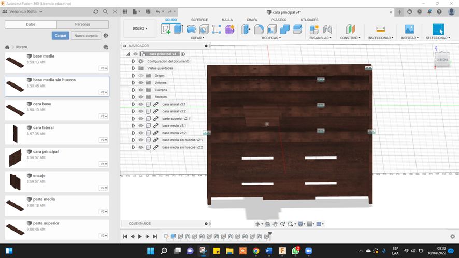Open the Datos tab
459x258 pixels.
point(31,24)
